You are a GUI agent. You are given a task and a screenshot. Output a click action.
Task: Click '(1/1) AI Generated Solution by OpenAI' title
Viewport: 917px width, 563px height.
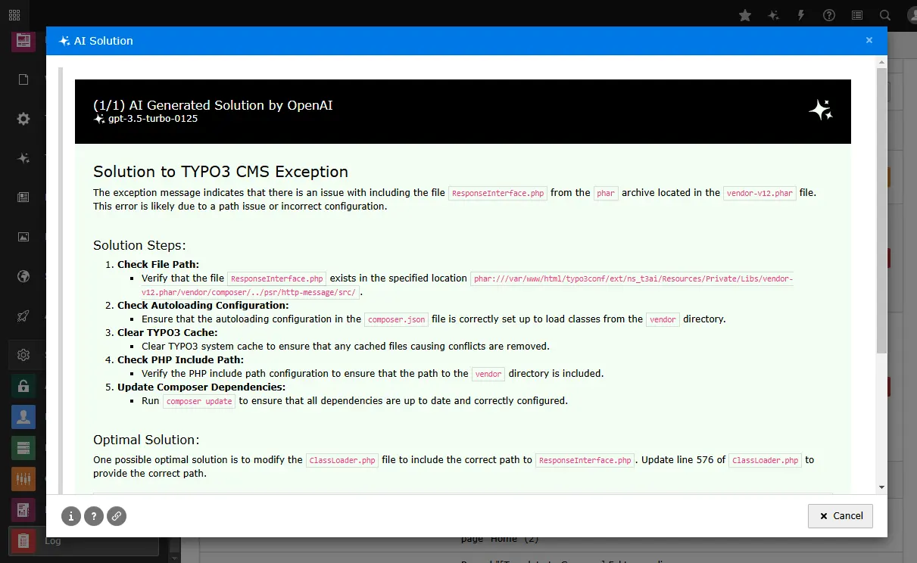(213, 105)
